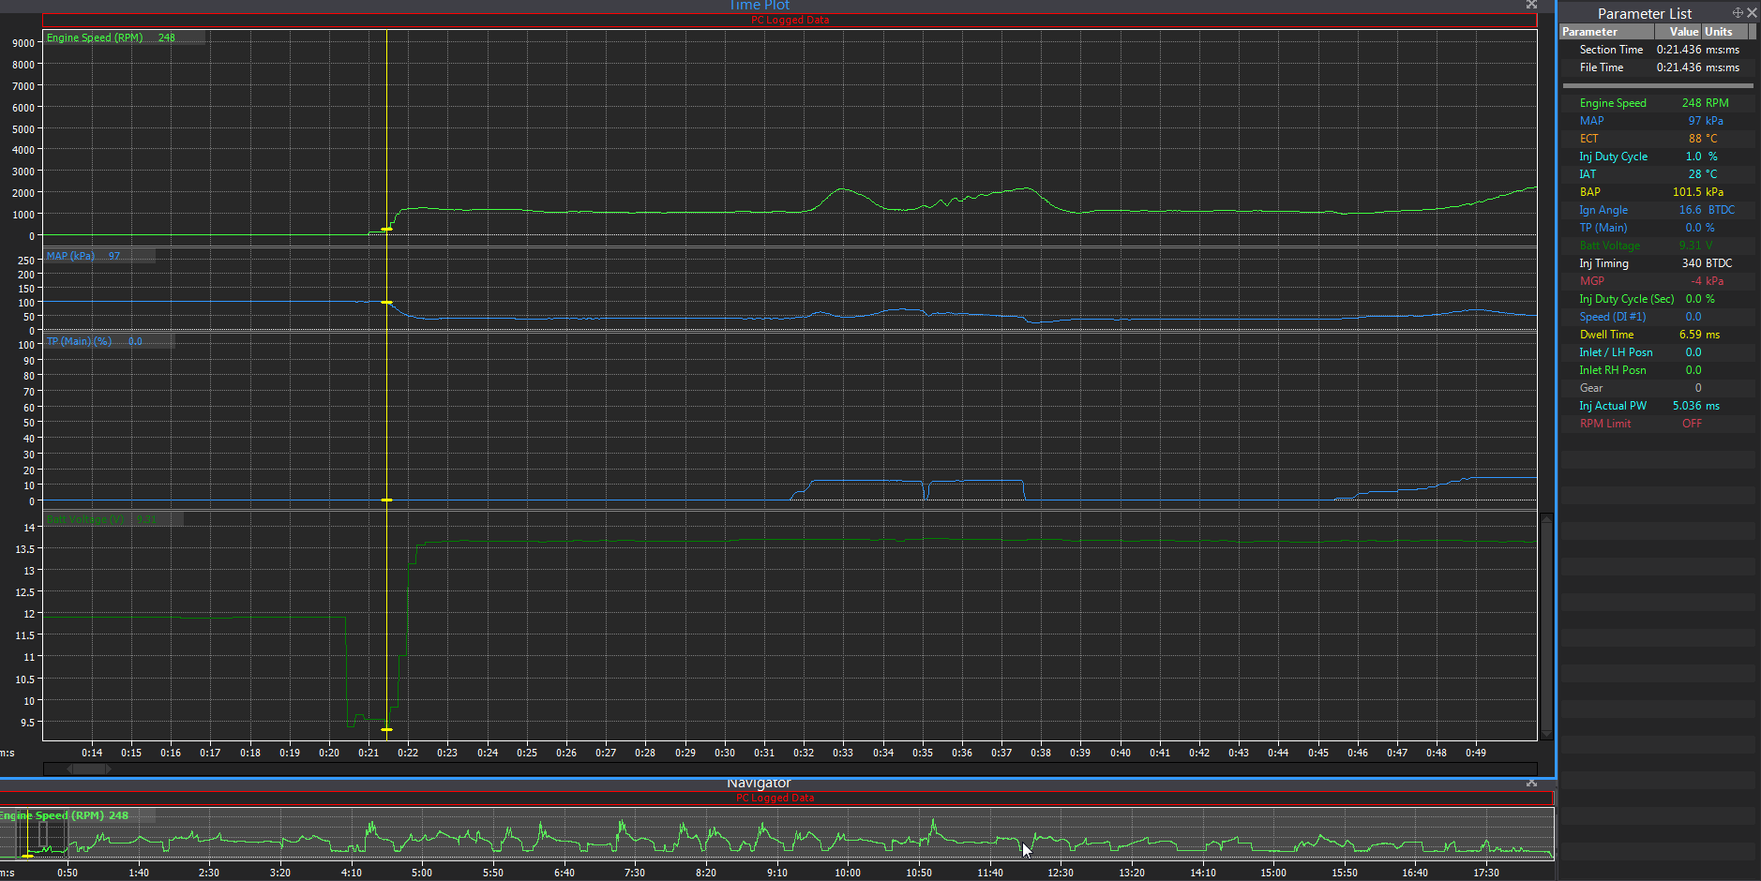
Task: Close the Parameter List panel
Action: pyautogui.click(x=1752, y=13)
